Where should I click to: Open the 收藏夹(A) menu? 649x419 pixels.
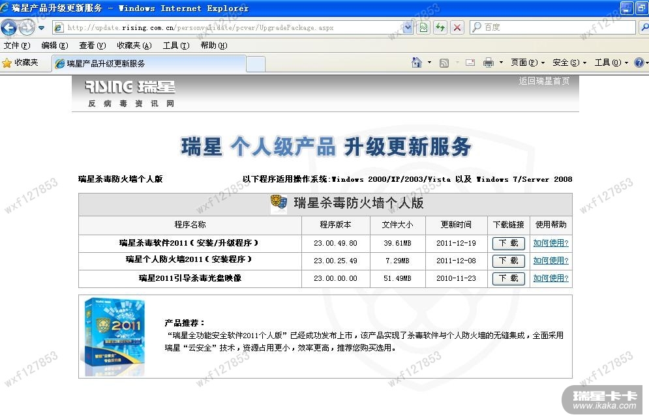[x=134, y=46]
